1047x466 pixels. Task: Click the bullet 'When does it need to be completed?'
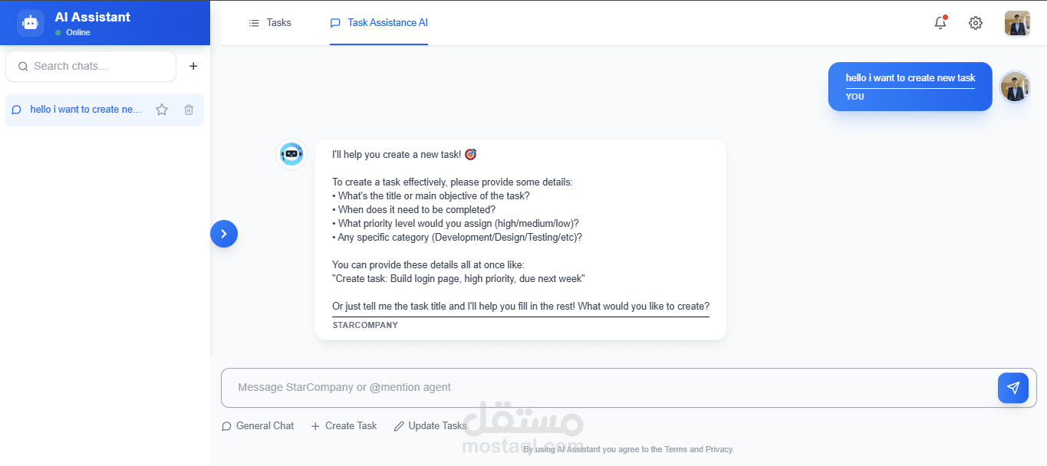pos(414,209)
